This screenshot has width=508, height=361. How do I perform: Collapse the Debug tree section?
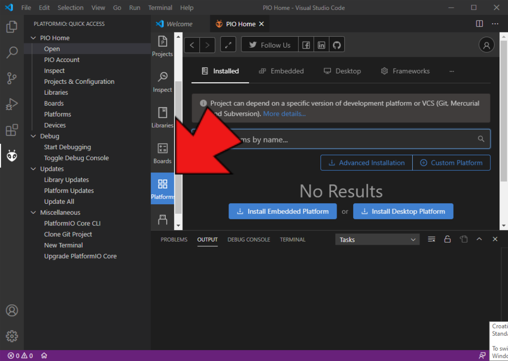point(33,136)
